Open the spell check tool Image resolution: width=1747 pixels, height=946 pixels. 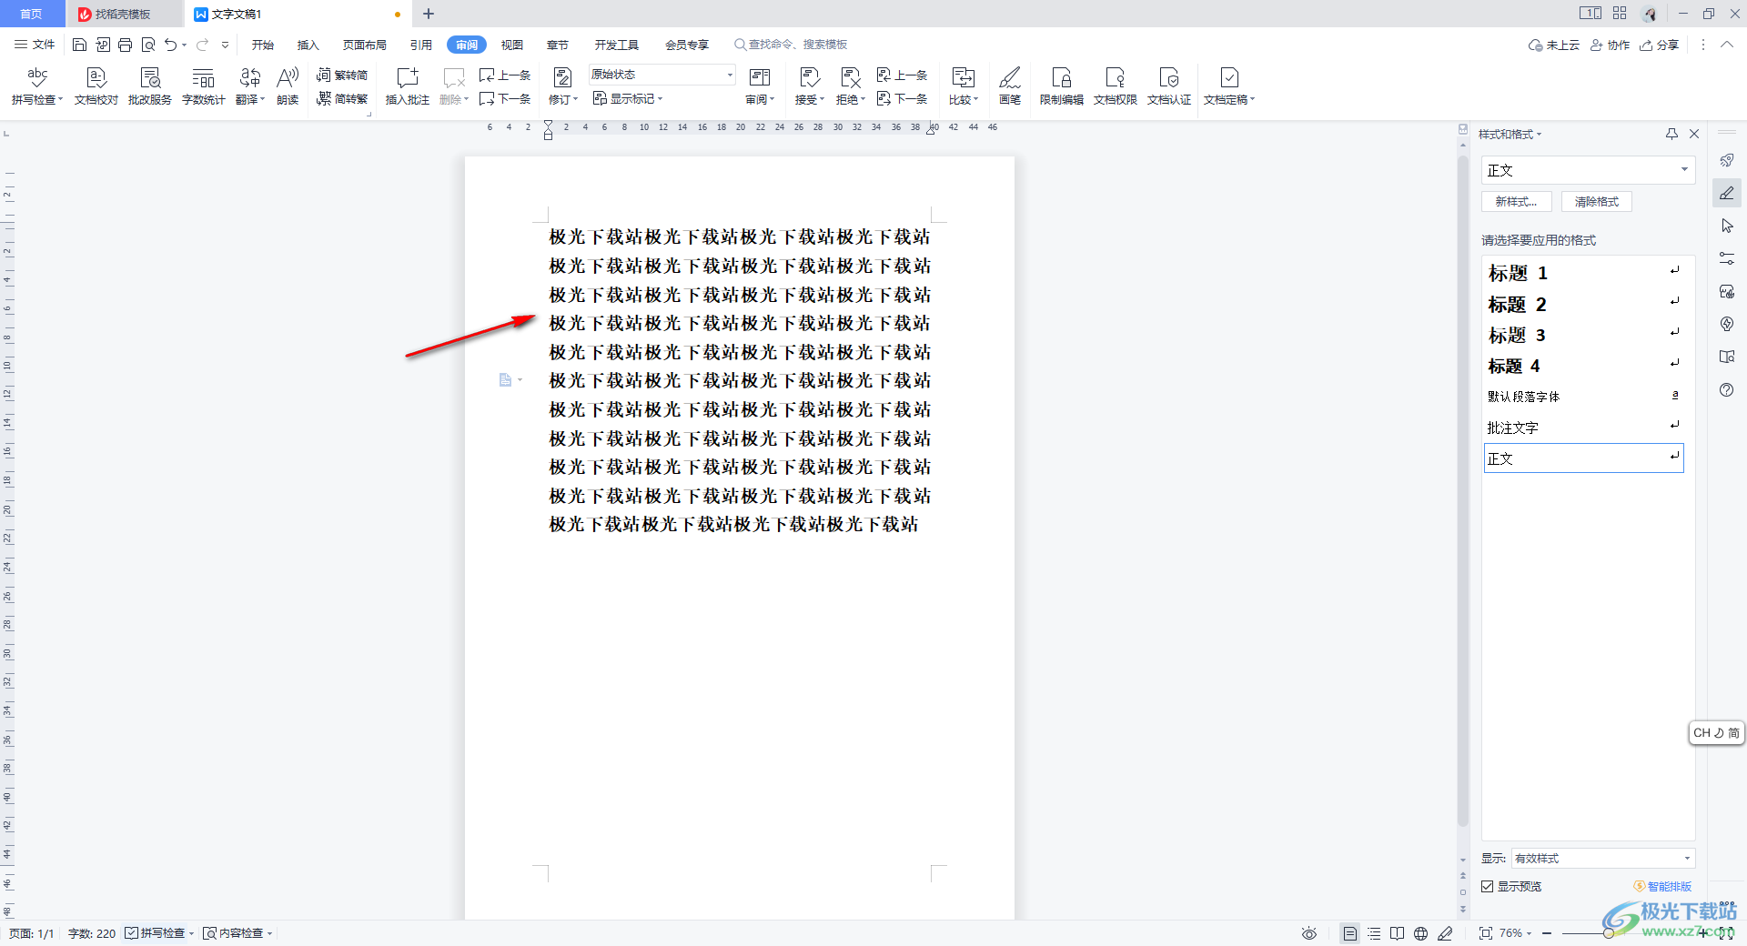tap(37, 86)
